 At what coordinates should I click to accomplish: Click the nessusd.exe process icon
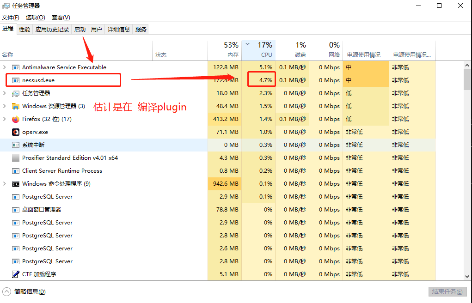coord(16,80)
